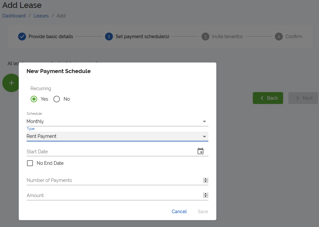The image size is (319, 227).
Task: Open the Leases breadcrumb link
Action: (41, 16)
